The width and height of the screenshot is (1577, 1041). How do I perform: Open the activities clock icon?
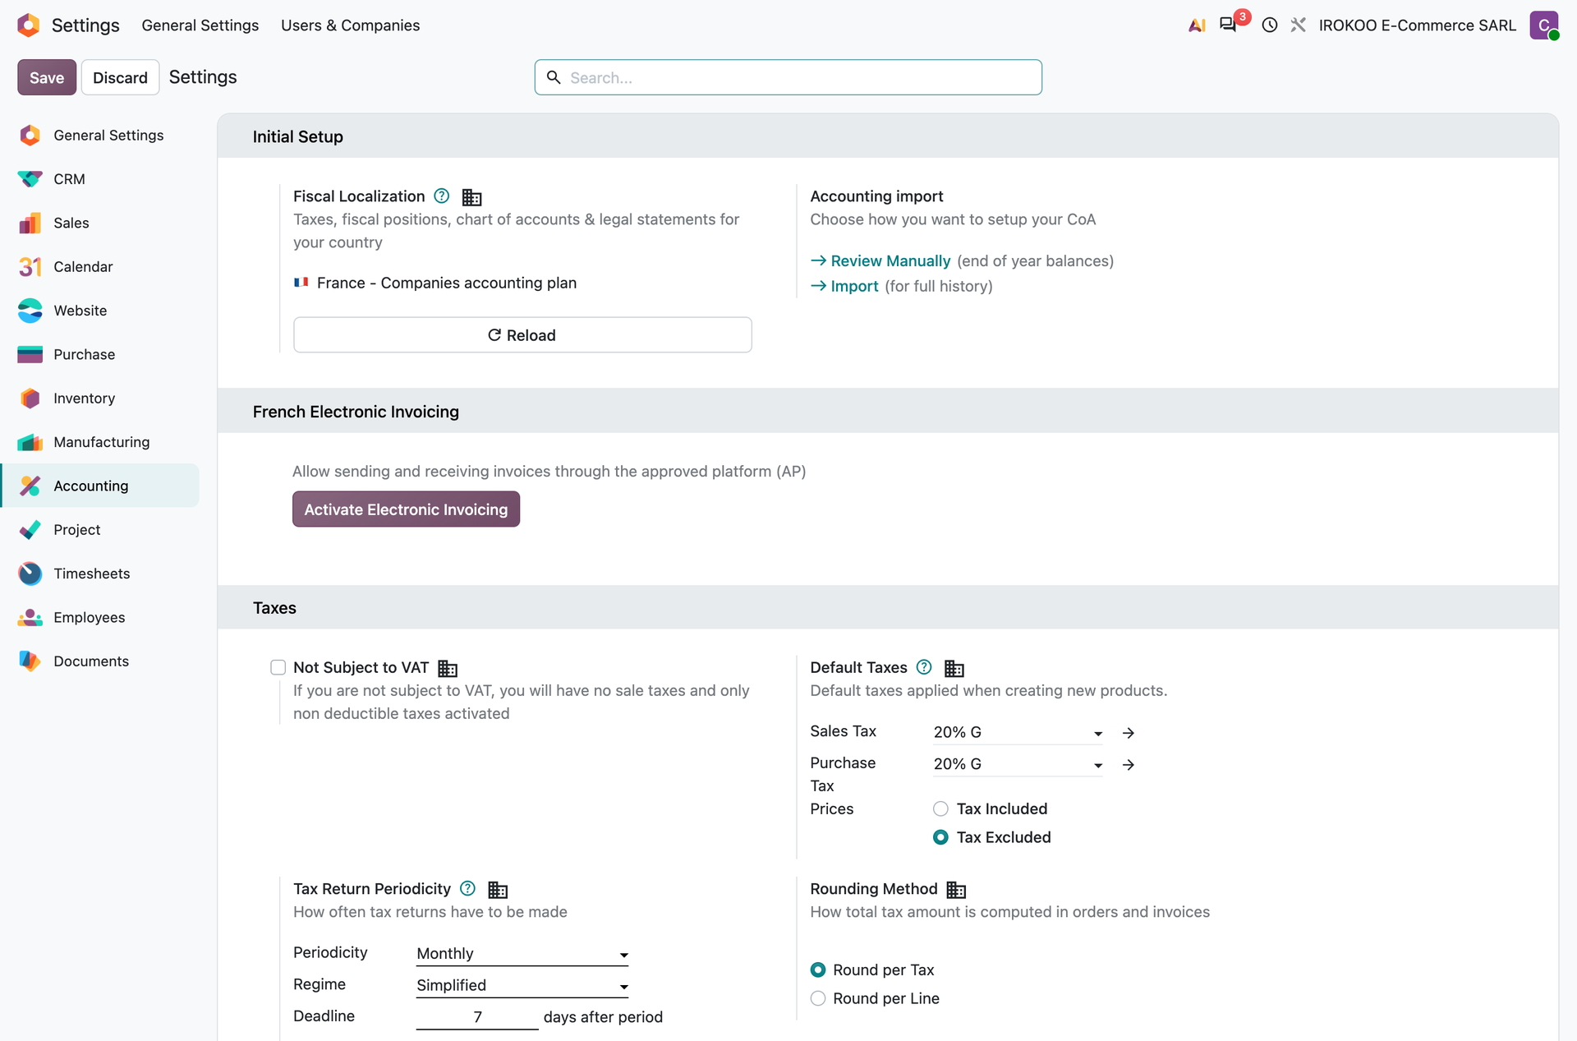[x=1270, y=25]
